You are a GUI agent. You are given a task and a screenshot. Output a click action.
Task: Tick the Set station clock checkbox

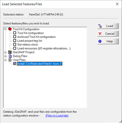pos(15,44)
